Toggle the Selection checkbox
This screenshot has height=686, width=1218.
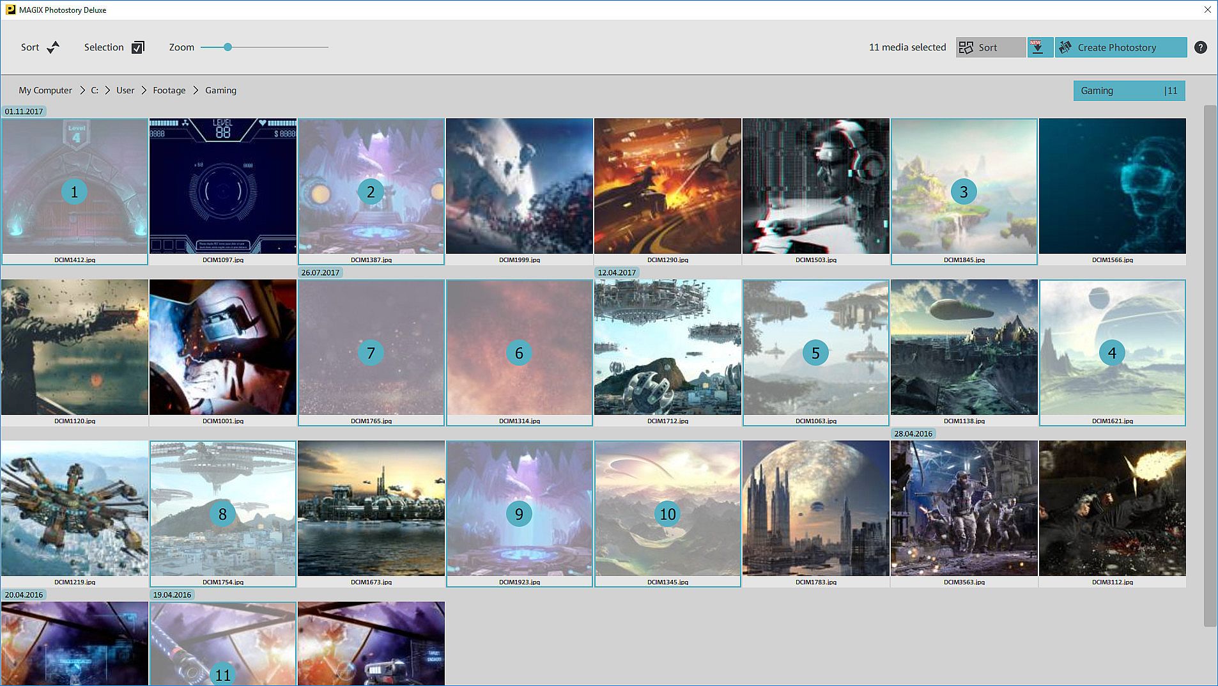138,47
